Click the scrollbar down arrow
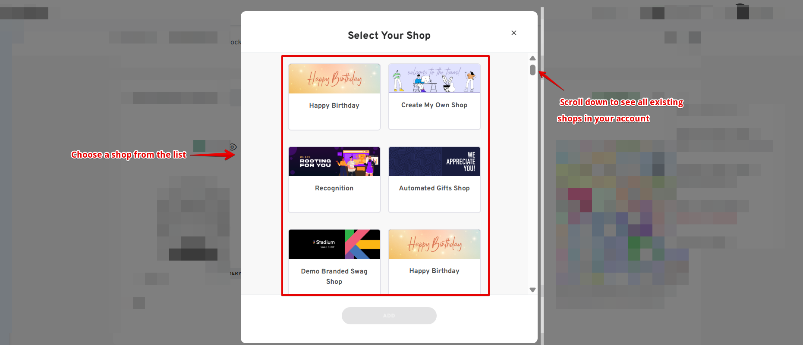 [x=532, y=290]
